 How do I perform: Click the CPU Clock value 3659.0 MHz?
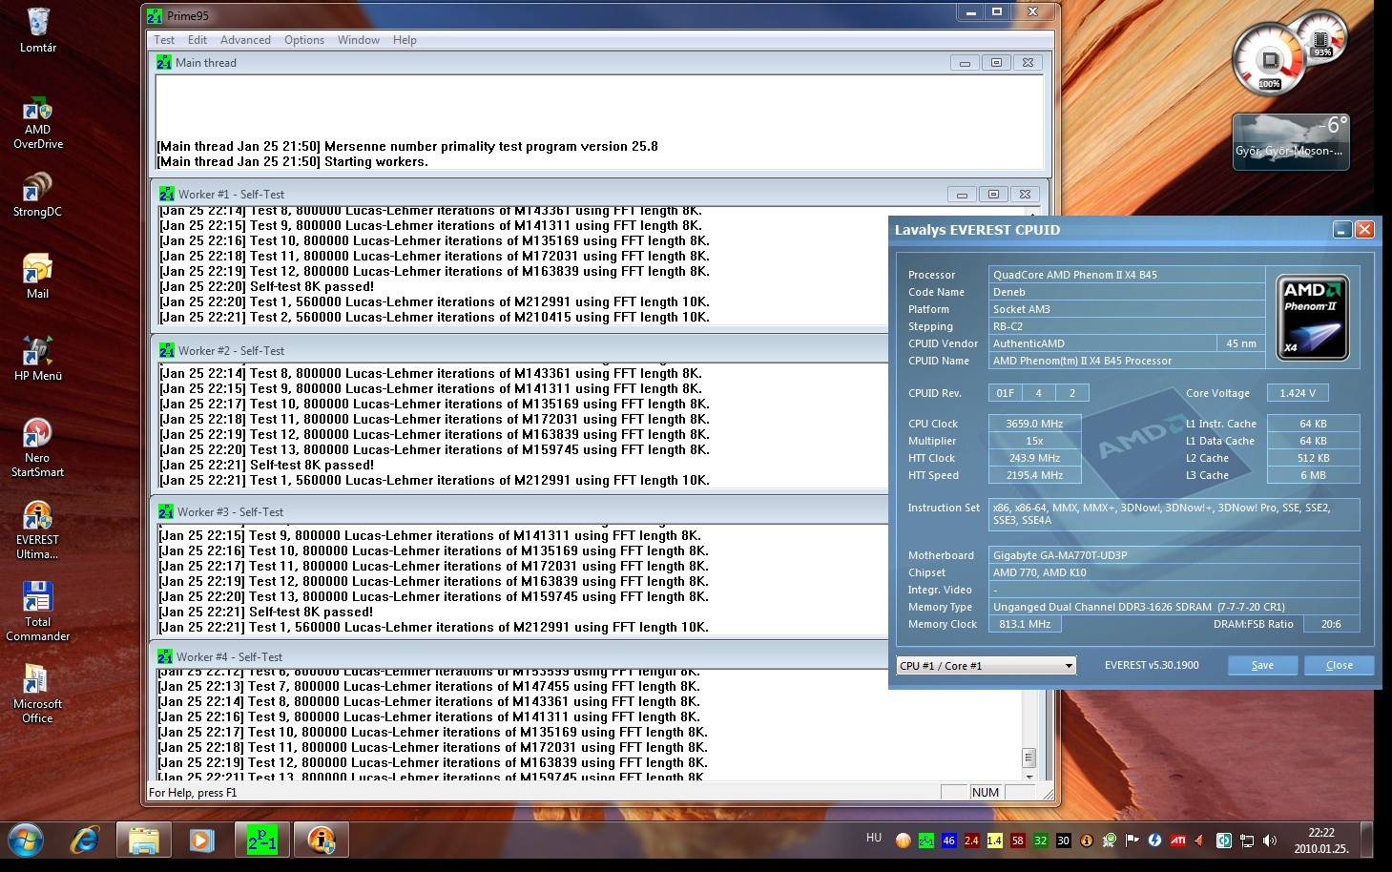tap(1034, 424)
